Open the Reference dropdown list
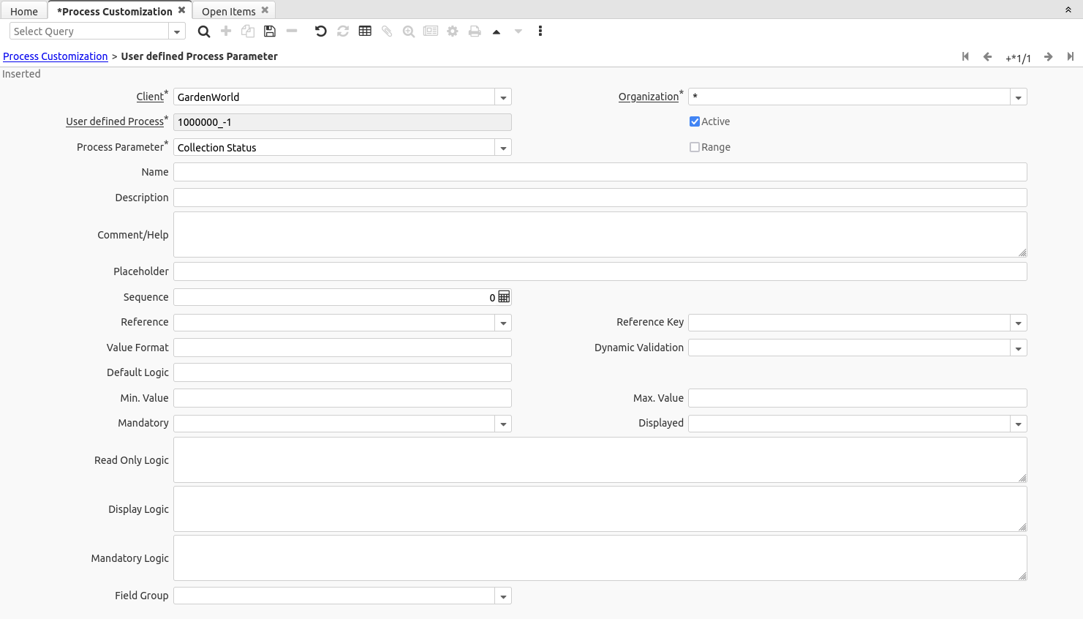Image resolution: width=1083 pixels, height=619 pixels. (x=503, y=323)
